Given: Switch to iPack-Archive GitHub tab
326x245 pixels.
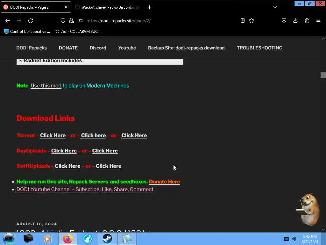Looking at the screenshot, I should [x=107, y=7].
